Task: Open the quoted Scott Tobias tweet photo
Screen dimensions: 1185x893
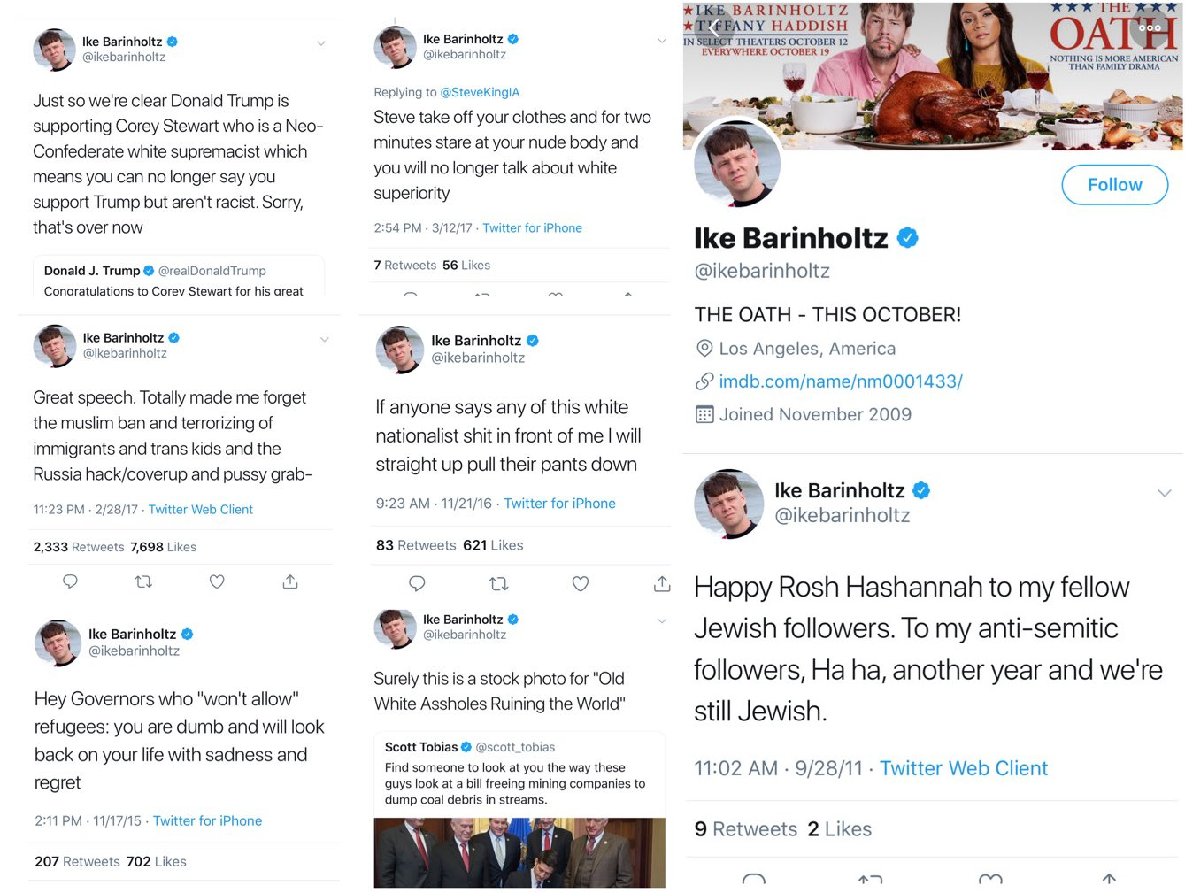Action: 519,852
